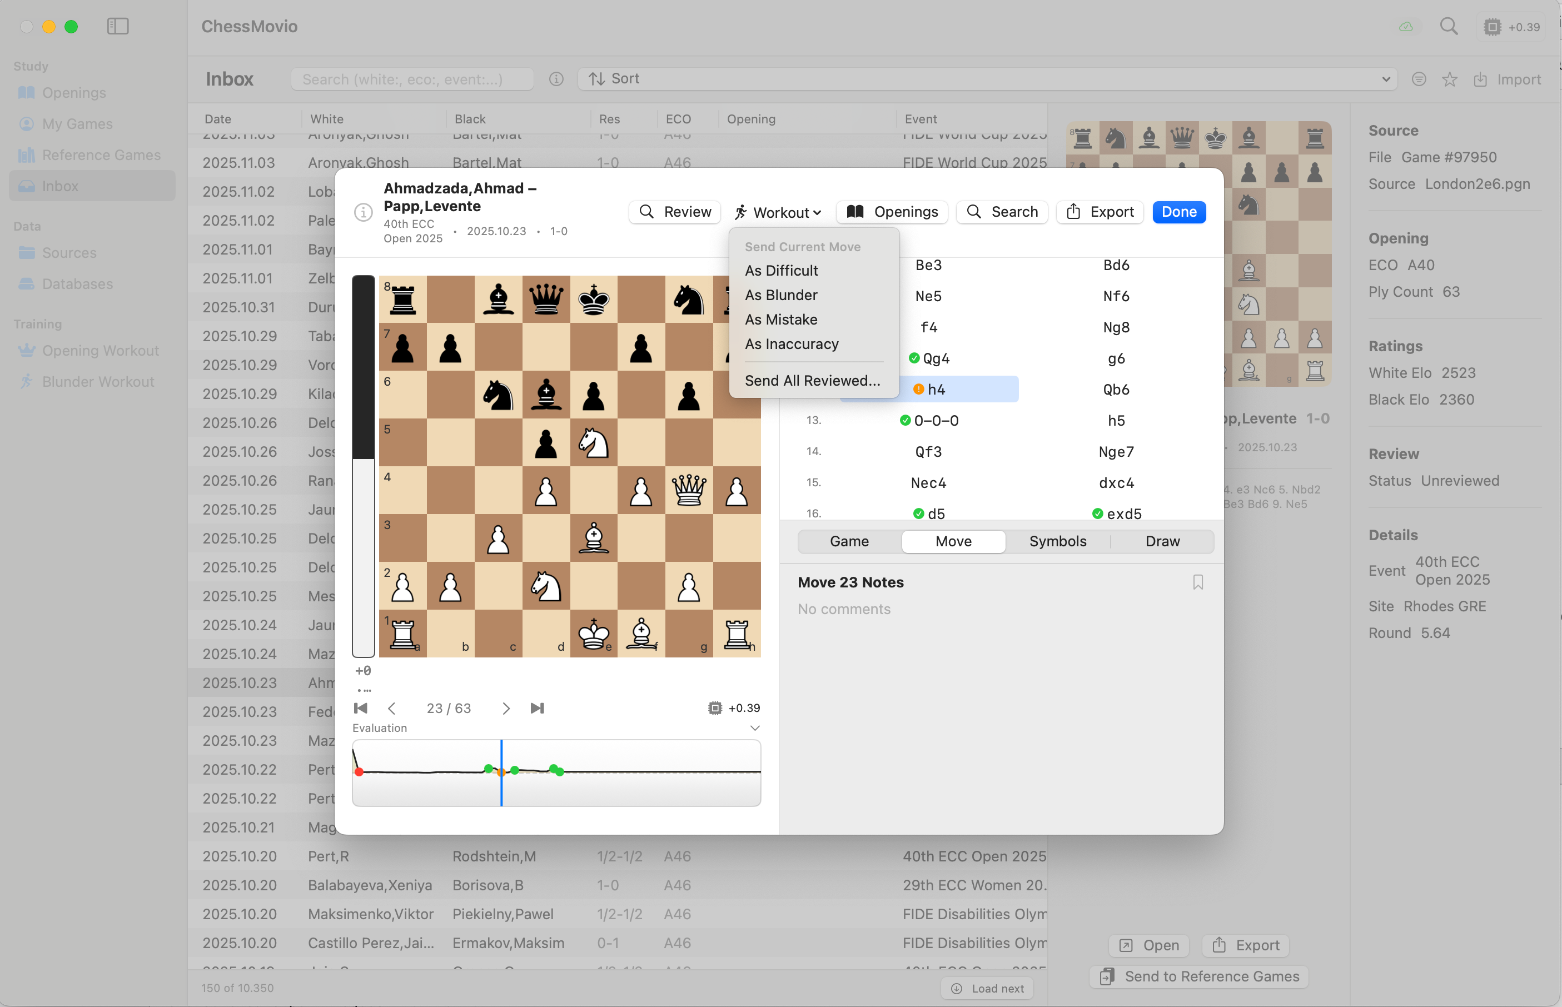Switch to the Symbols segment
Image resolution: width=1562 pixels, height=1007 pixels.
[x=1057, y=541]
